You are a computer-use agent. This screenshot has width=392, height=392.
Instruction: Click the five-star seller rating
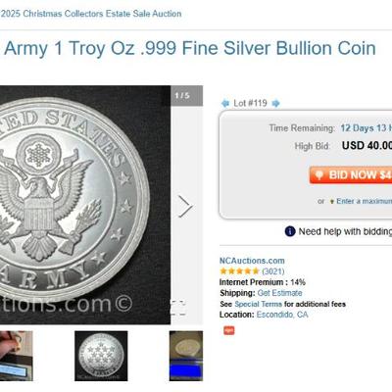coord(239,271)
